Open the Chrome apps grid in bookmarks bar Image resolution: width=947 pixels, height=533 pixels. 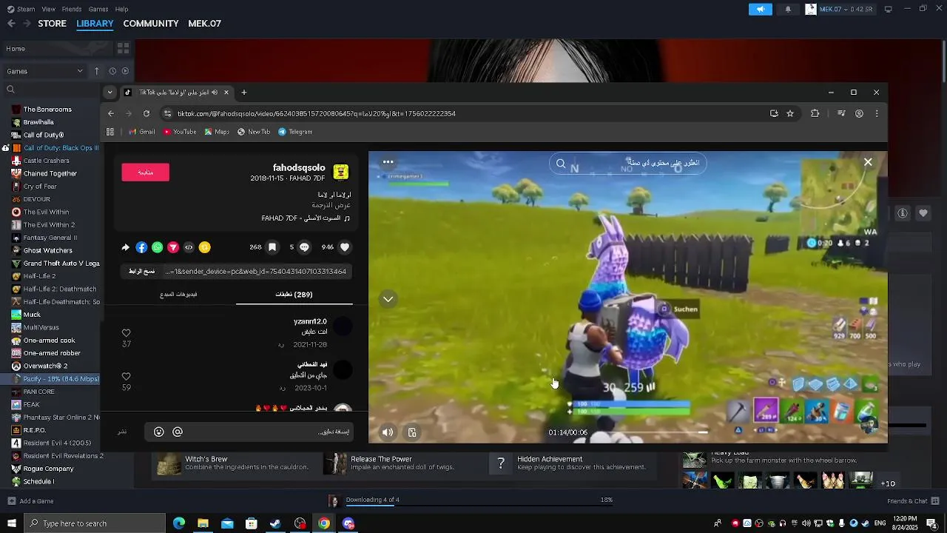click(110, 132)
